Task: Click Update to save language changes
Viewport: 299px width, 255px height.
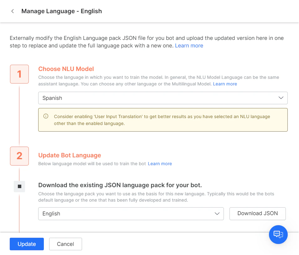Action: [x=27, y=244]
